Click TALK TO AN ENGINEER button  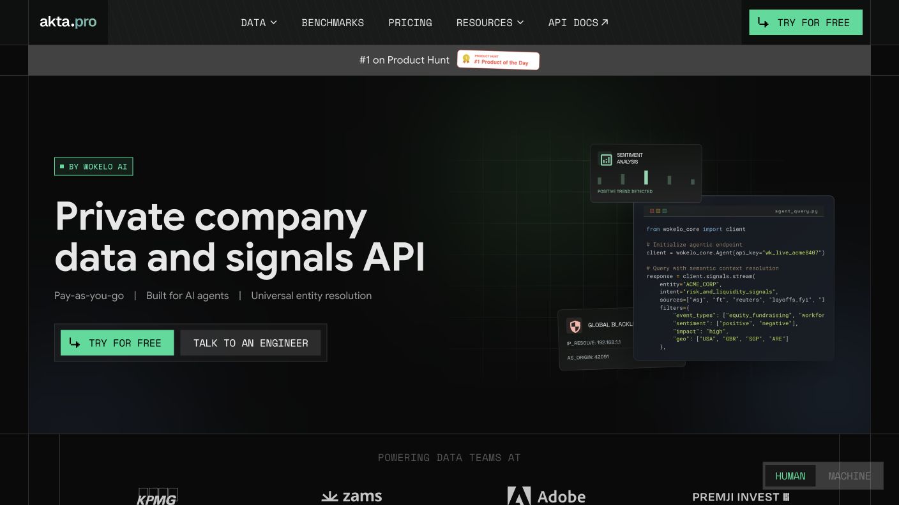coord(250,343)
